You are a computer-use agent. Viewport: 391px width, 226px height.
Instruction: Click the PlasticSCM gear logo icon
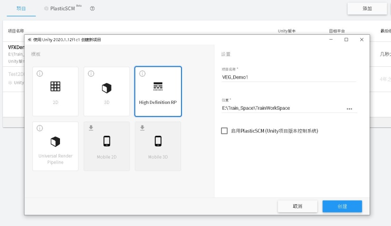(46, 9)
